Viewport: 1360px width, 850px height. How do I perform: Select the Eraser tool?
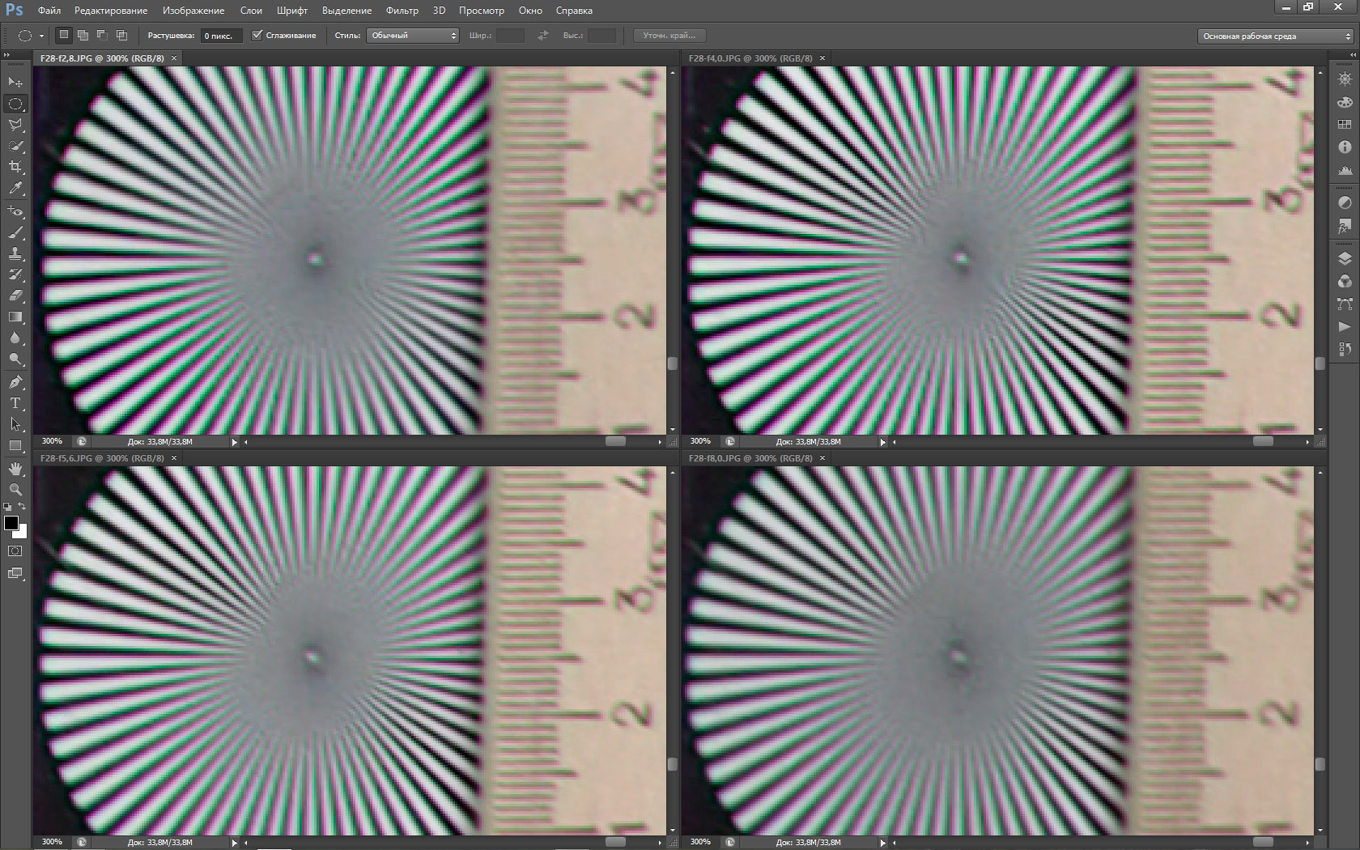coord(15,295)
